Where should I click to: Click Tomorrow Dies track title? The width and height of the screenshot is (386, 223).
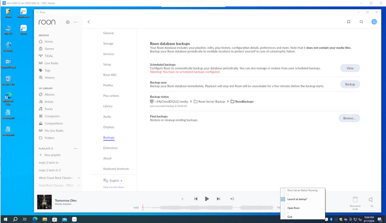[x=66, y=200]
